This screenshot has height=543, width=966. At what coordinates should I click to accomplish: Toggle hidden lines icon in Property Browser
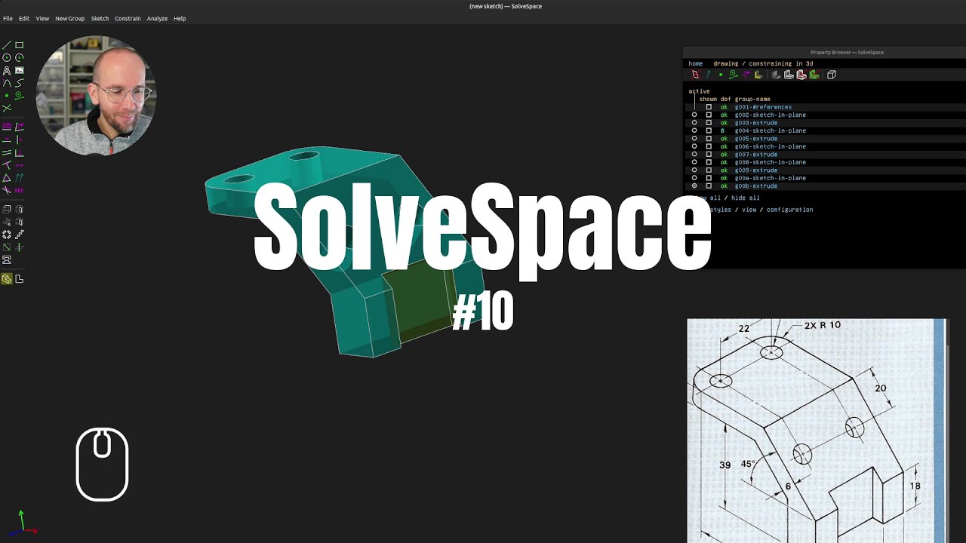click(x=832, y=75)
